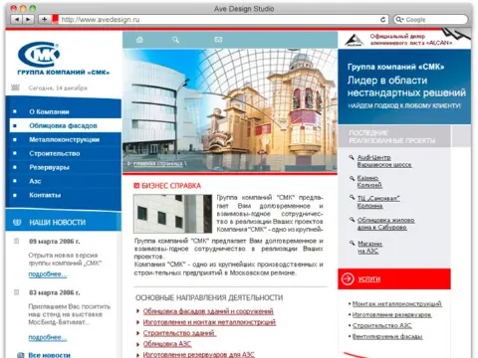Image resolution: width=478 pixels, height=358 pixels.
Task: Open Облицовка жилого дома в Сабурово link
Action: pos(385,224)
